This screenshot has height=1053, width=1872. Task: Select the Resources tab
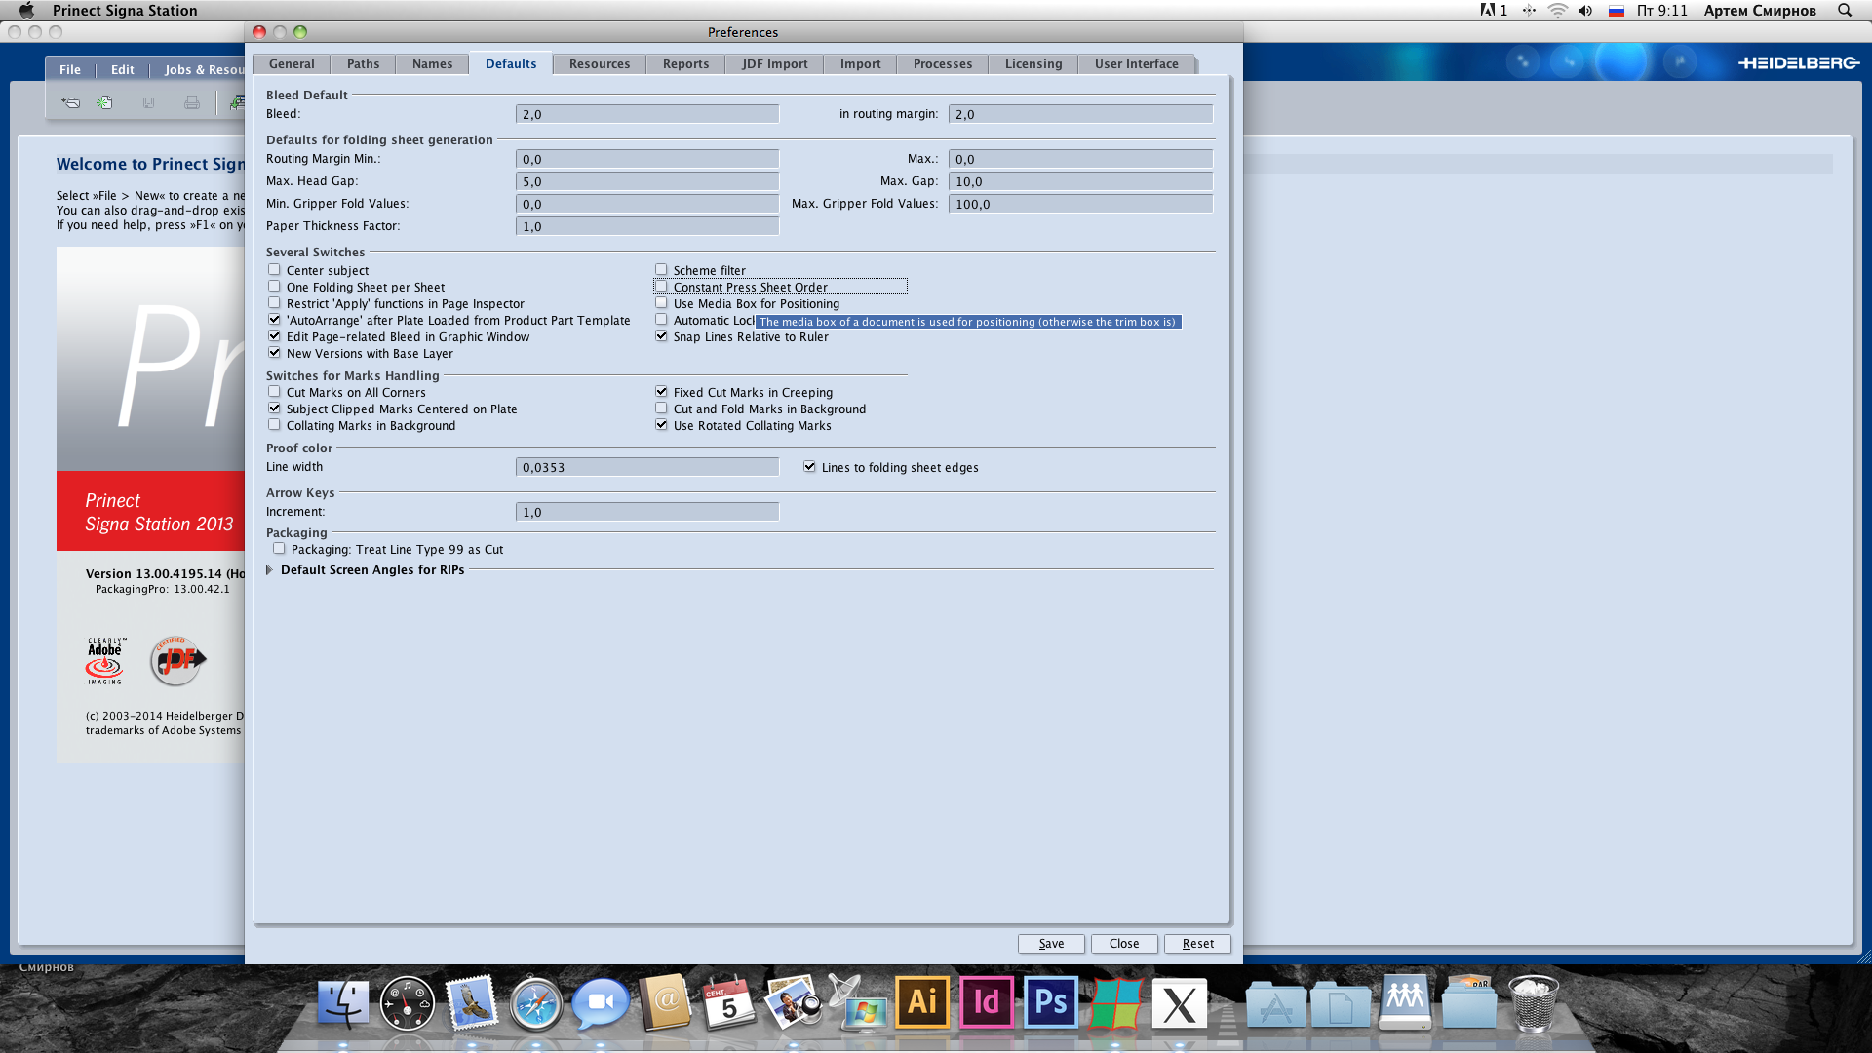[600, 64]
